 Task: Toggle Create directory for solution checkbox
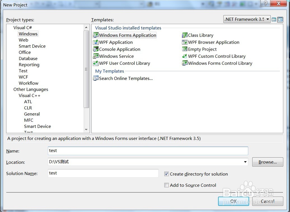166,174
